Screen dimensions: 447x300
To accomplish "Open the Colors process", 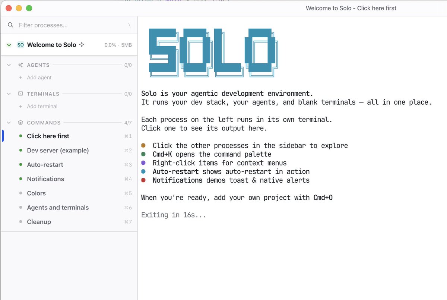I will (x=70, y=193).
